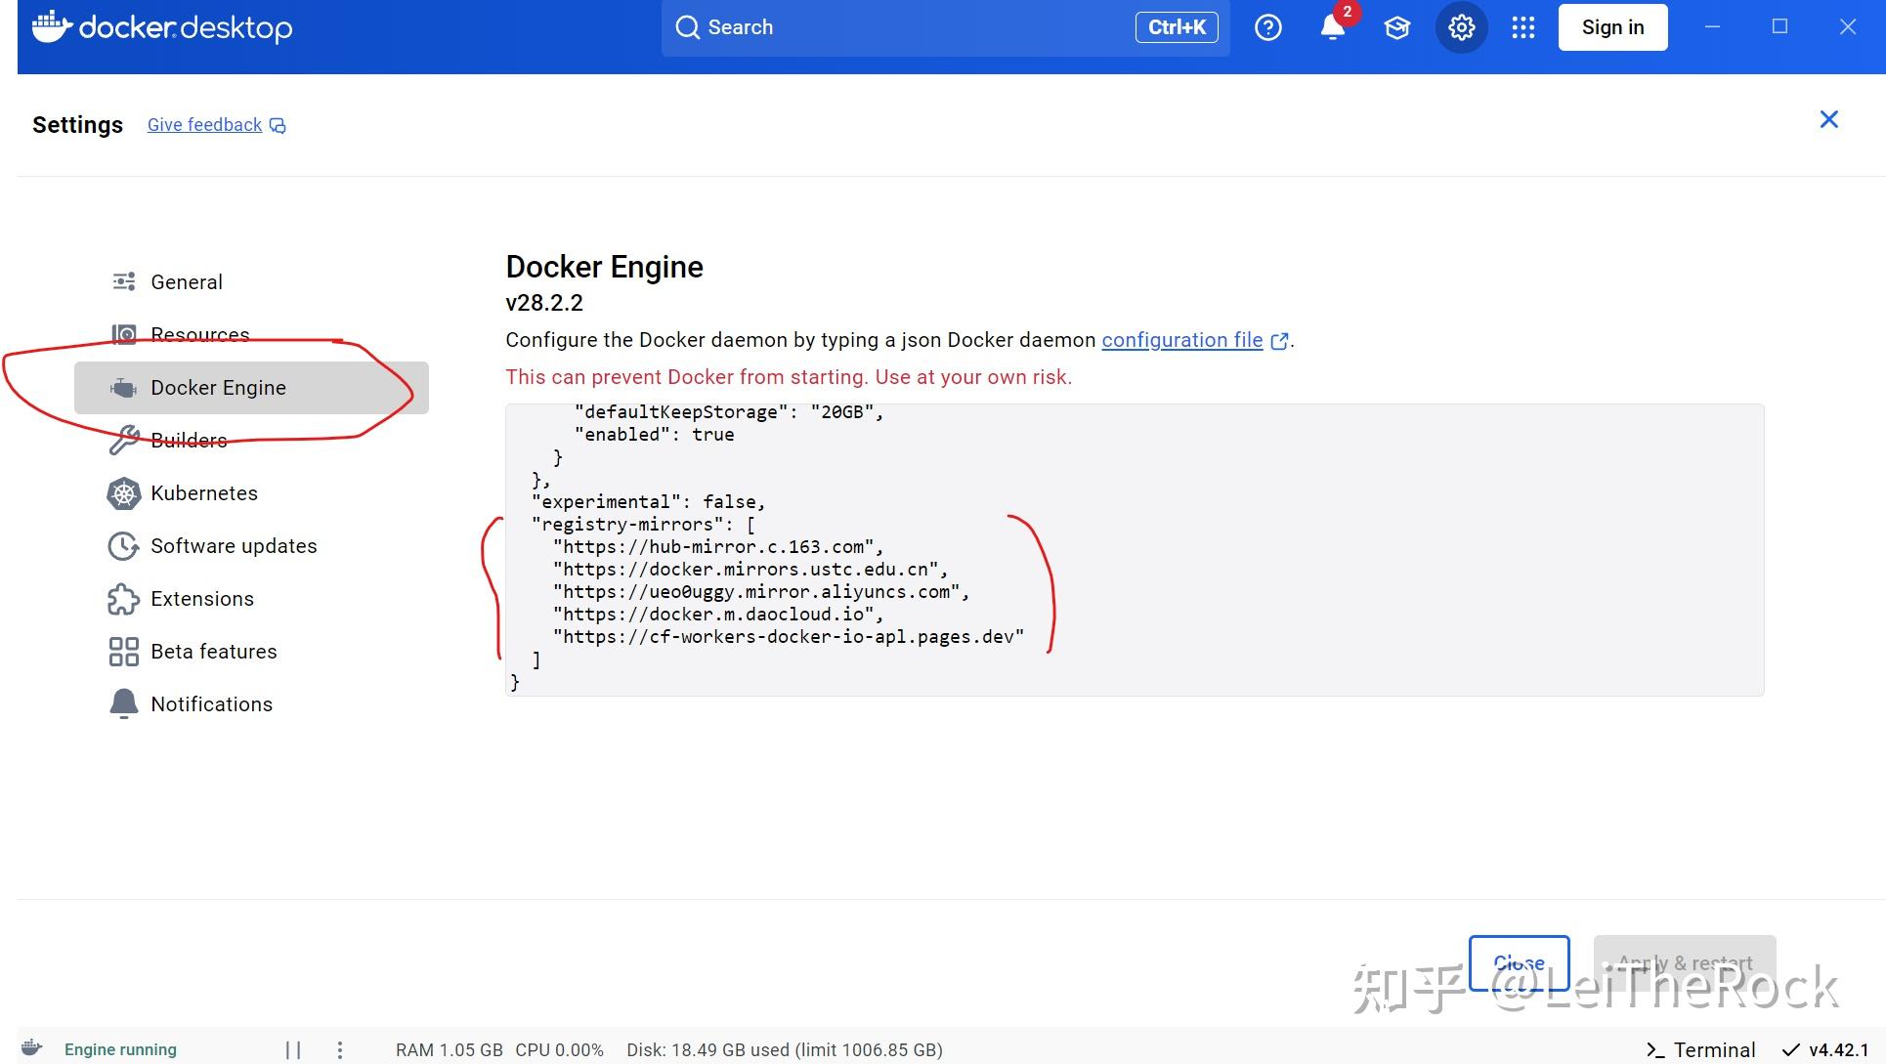Switch to the Resources settings section
This screenshot has height=1064, width=1886.
point(199,334)
